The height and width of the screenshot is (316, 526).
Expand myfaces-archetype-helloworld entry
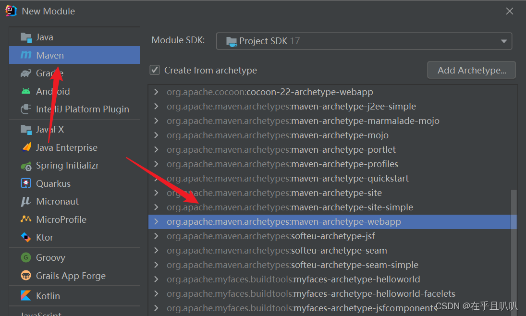click(x=156, y=280)
